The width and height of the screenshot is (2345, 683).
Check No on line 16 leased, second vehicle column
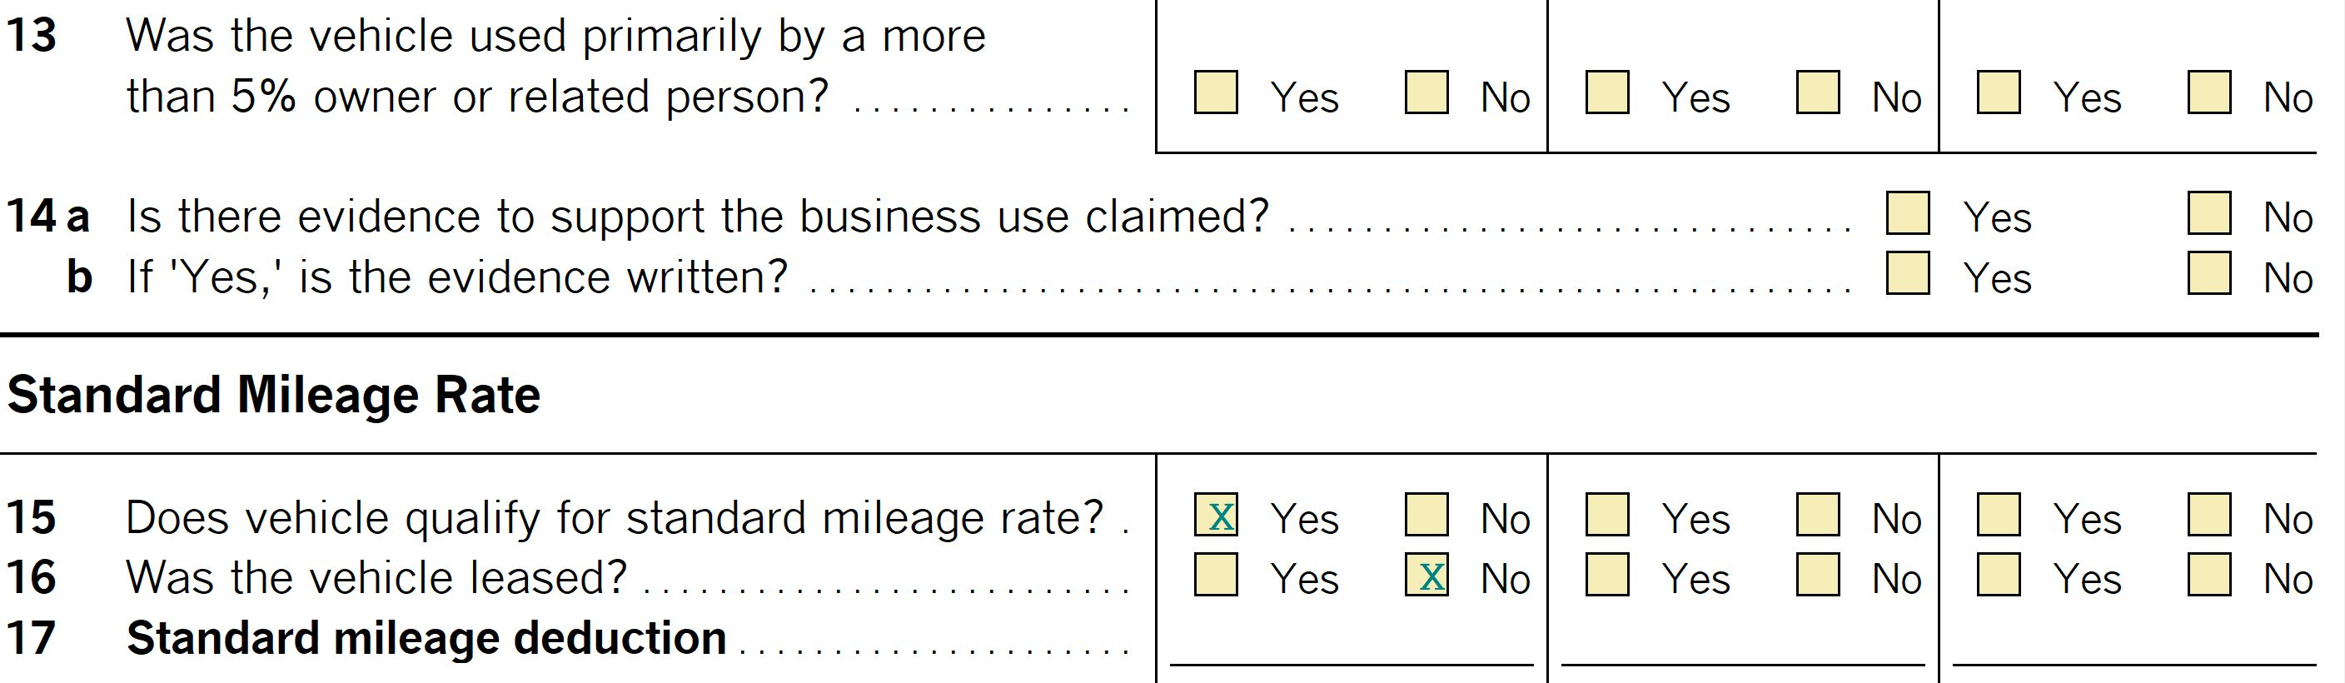(x=1817, y=575)
